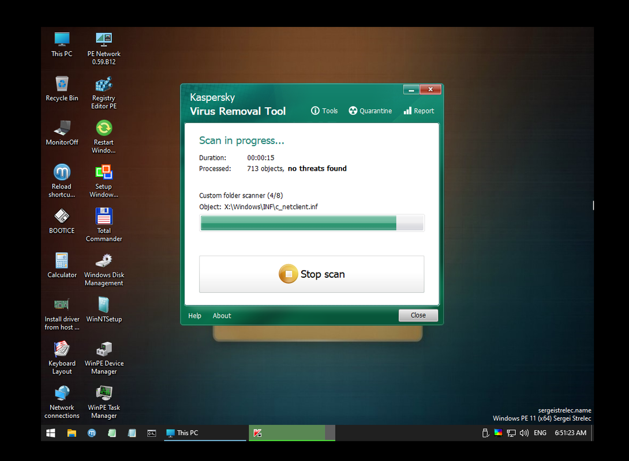Click Scan in progress heading
This screenshot has height=461, width=629.
(241, 141)
